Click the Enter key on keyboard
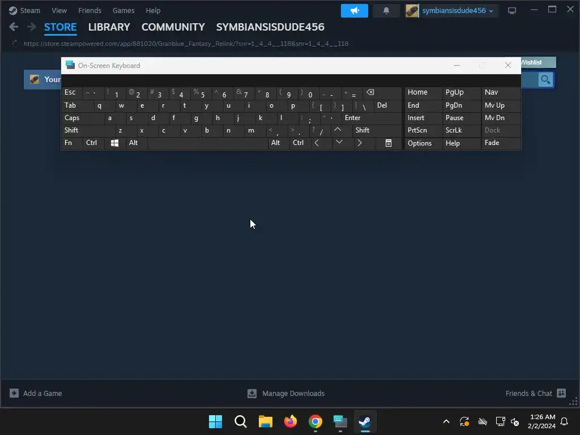The image size is (580, 435). [x=372, y=118]
